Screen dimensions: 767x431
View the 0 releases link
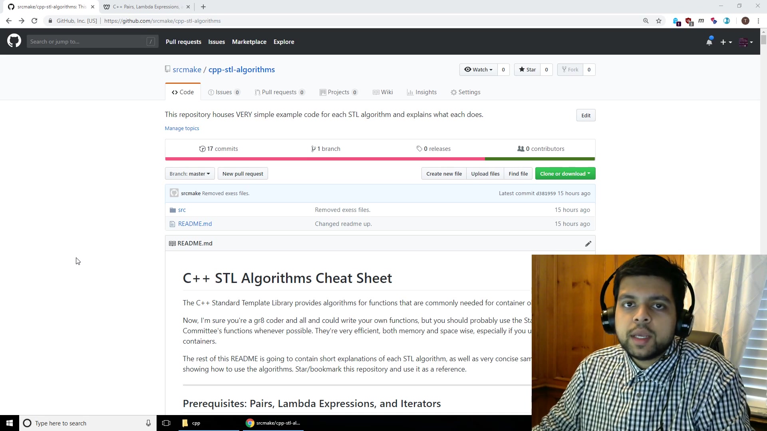point(433,149)
